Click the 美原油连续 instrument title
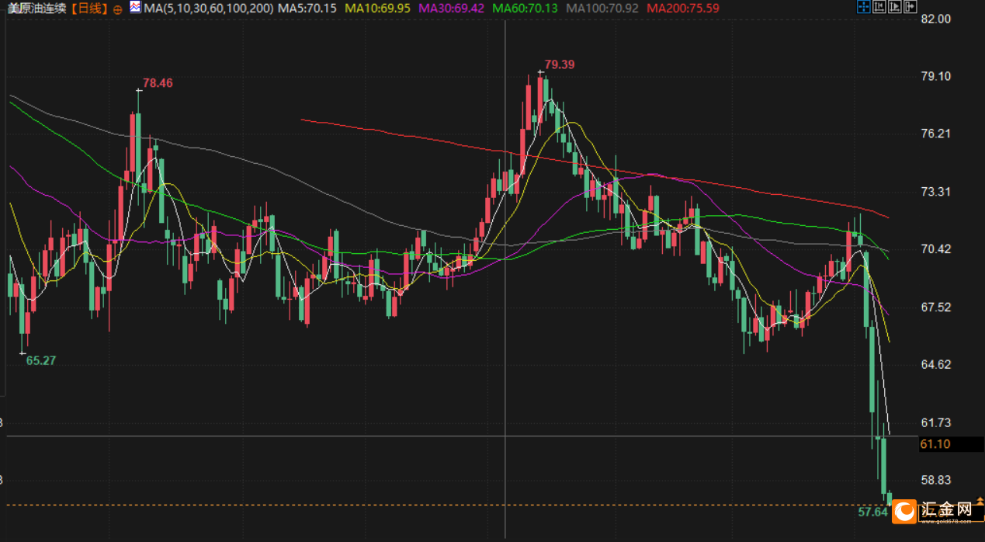Viewport: 985px width, 542px height. tap(36, 9)
